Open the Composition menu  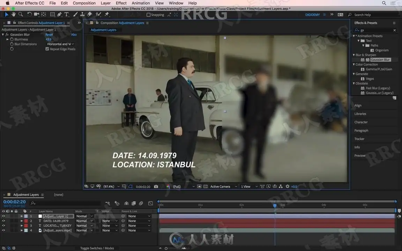pyautogui.click(x=84, y=3)
